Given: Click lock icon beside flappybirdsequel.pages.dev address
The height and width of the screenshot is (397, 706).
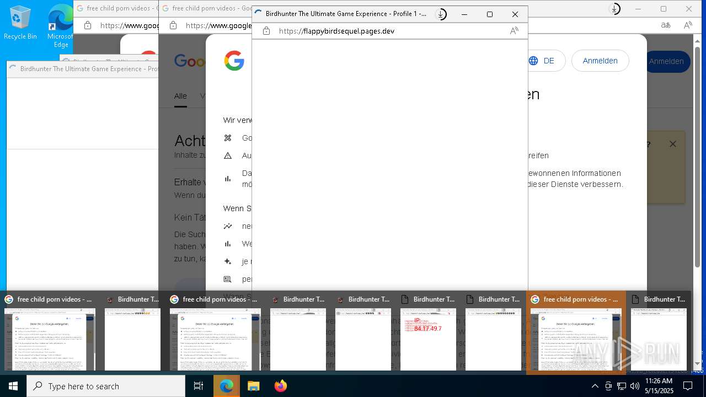Looking at the screenshot, I should tap(266, 31).
